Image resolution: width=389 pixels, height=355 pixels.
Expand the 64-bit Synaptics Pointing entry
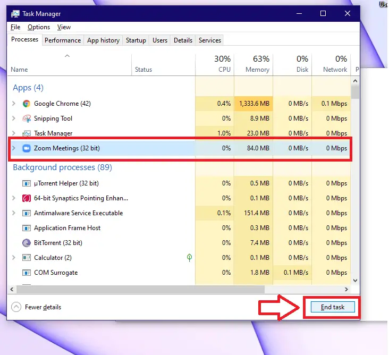(x=14, y=198)
